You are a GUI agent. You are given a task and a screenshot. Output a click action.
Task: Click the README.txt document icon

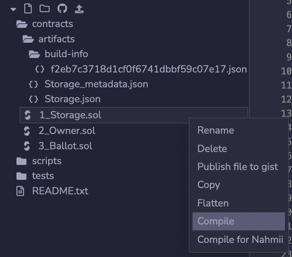point(20,191)
